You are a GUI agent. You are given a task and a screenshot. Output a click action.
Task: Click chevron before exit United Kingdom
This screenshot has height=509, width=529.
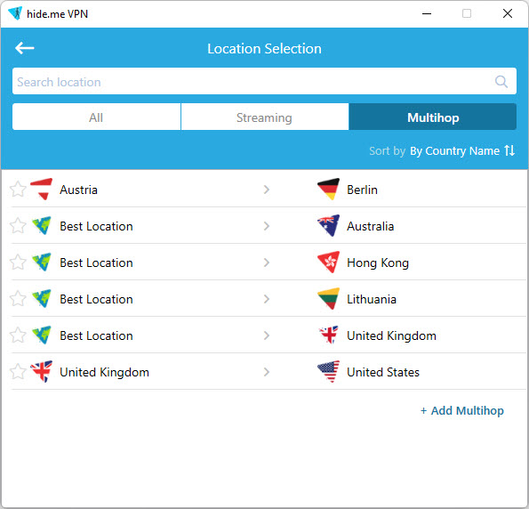click(x=267, y=335)
